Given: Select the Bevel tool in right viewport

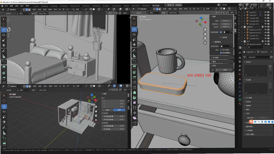Looking at the screenshot, I should pyautogui.click(x=134, y=77).
